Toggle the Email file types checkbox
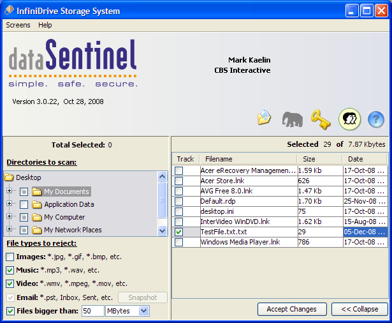392x323 pixels. (x=10, y=297)
